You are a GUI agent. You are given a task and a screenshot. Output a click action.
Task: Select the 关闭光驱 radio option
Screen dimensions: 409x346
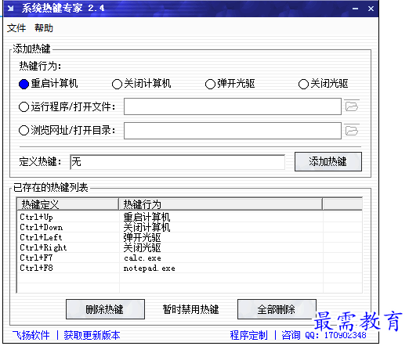[x=323, y=84]
